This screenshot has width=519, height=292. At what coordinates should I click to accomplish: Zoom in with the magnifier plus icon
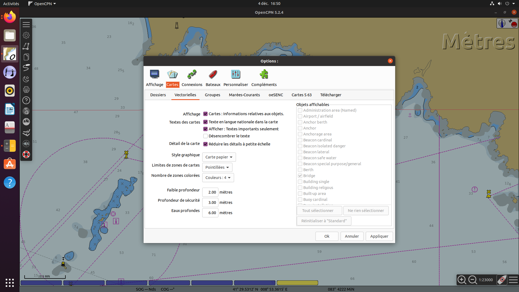pyautogui.click(x=462, y=280)
